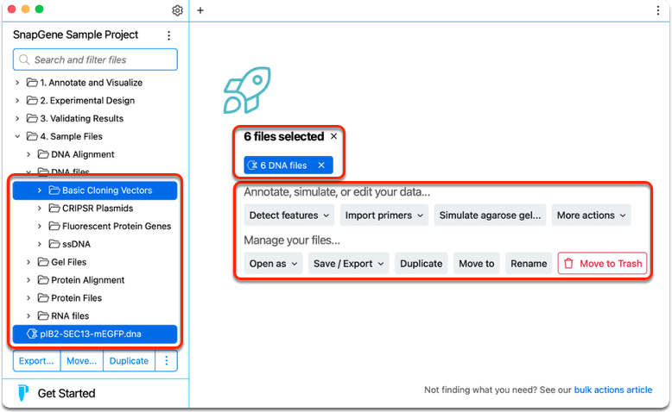Image resolution: width=672 pixels, height=412 pixels.
Task: Select the DNA Alignment folder row
Action: pyautogui.click(x=95, y=154)
